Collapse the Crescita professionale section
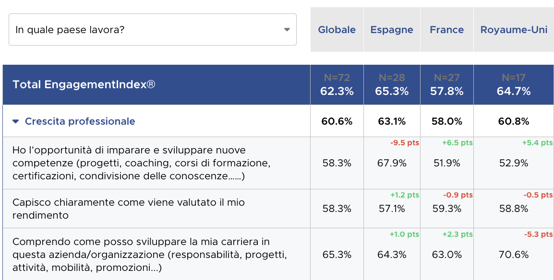The image size is (554, 280). point(16,122)
